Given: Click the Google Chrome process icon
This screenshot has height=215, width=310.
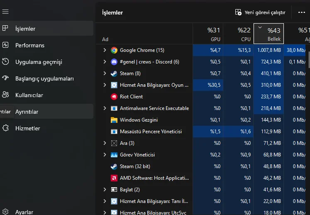Looking at the screenshot, I should (114, 50).
